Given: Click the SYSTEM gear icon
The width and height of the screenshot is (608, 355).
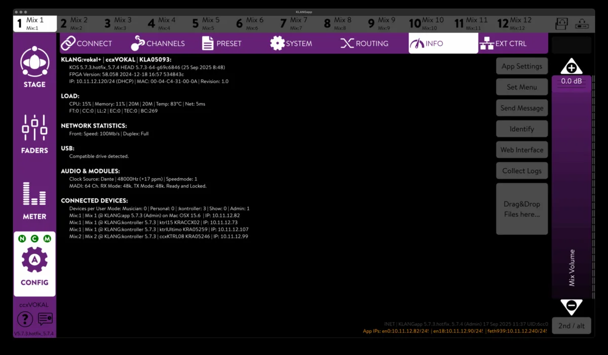Looking at the screenshot, I should [277, 43].
